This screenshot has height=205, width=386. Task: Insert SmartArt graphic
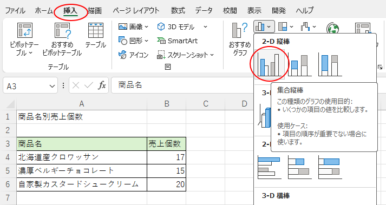(177, 41)
